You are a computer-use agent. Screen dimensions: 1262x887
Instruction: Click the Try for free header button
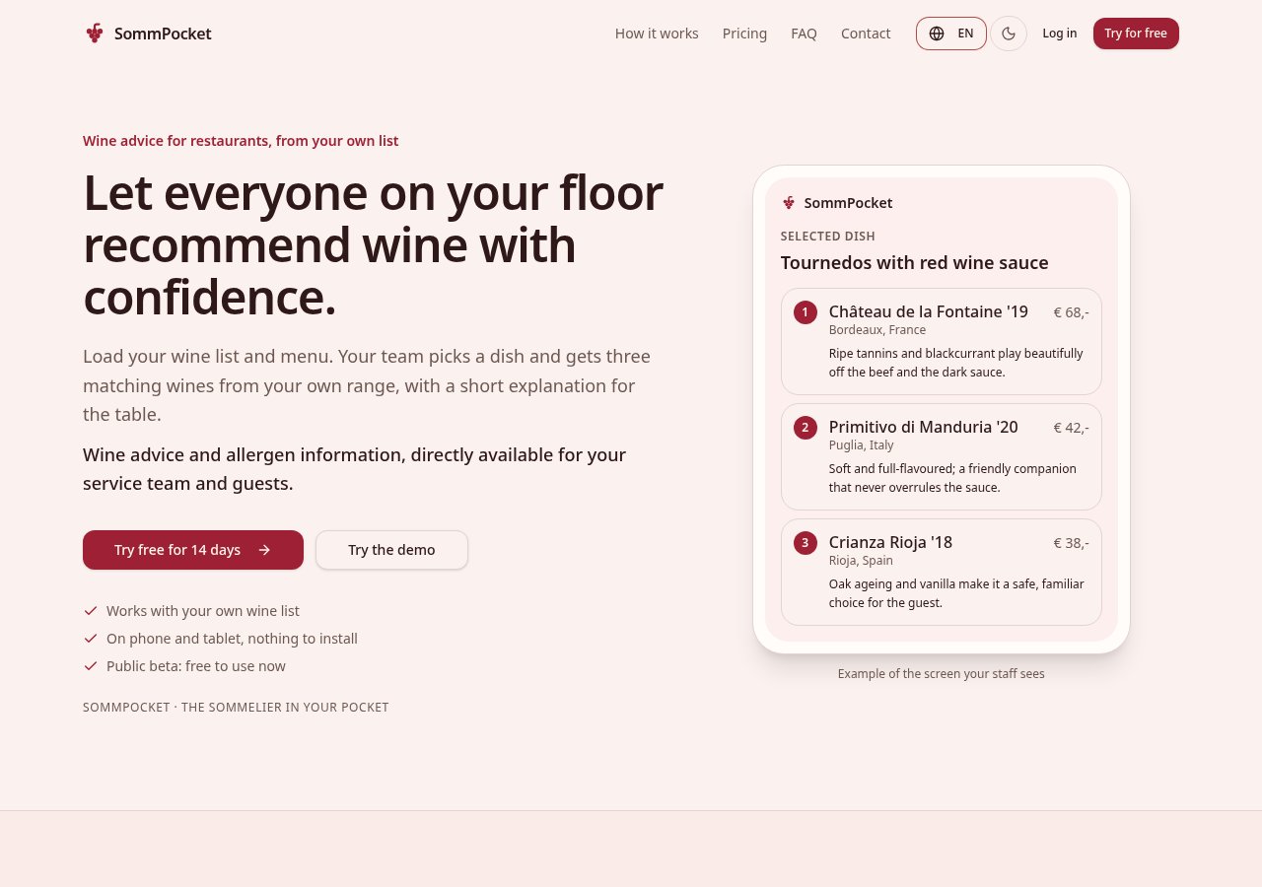point(1136,34)
